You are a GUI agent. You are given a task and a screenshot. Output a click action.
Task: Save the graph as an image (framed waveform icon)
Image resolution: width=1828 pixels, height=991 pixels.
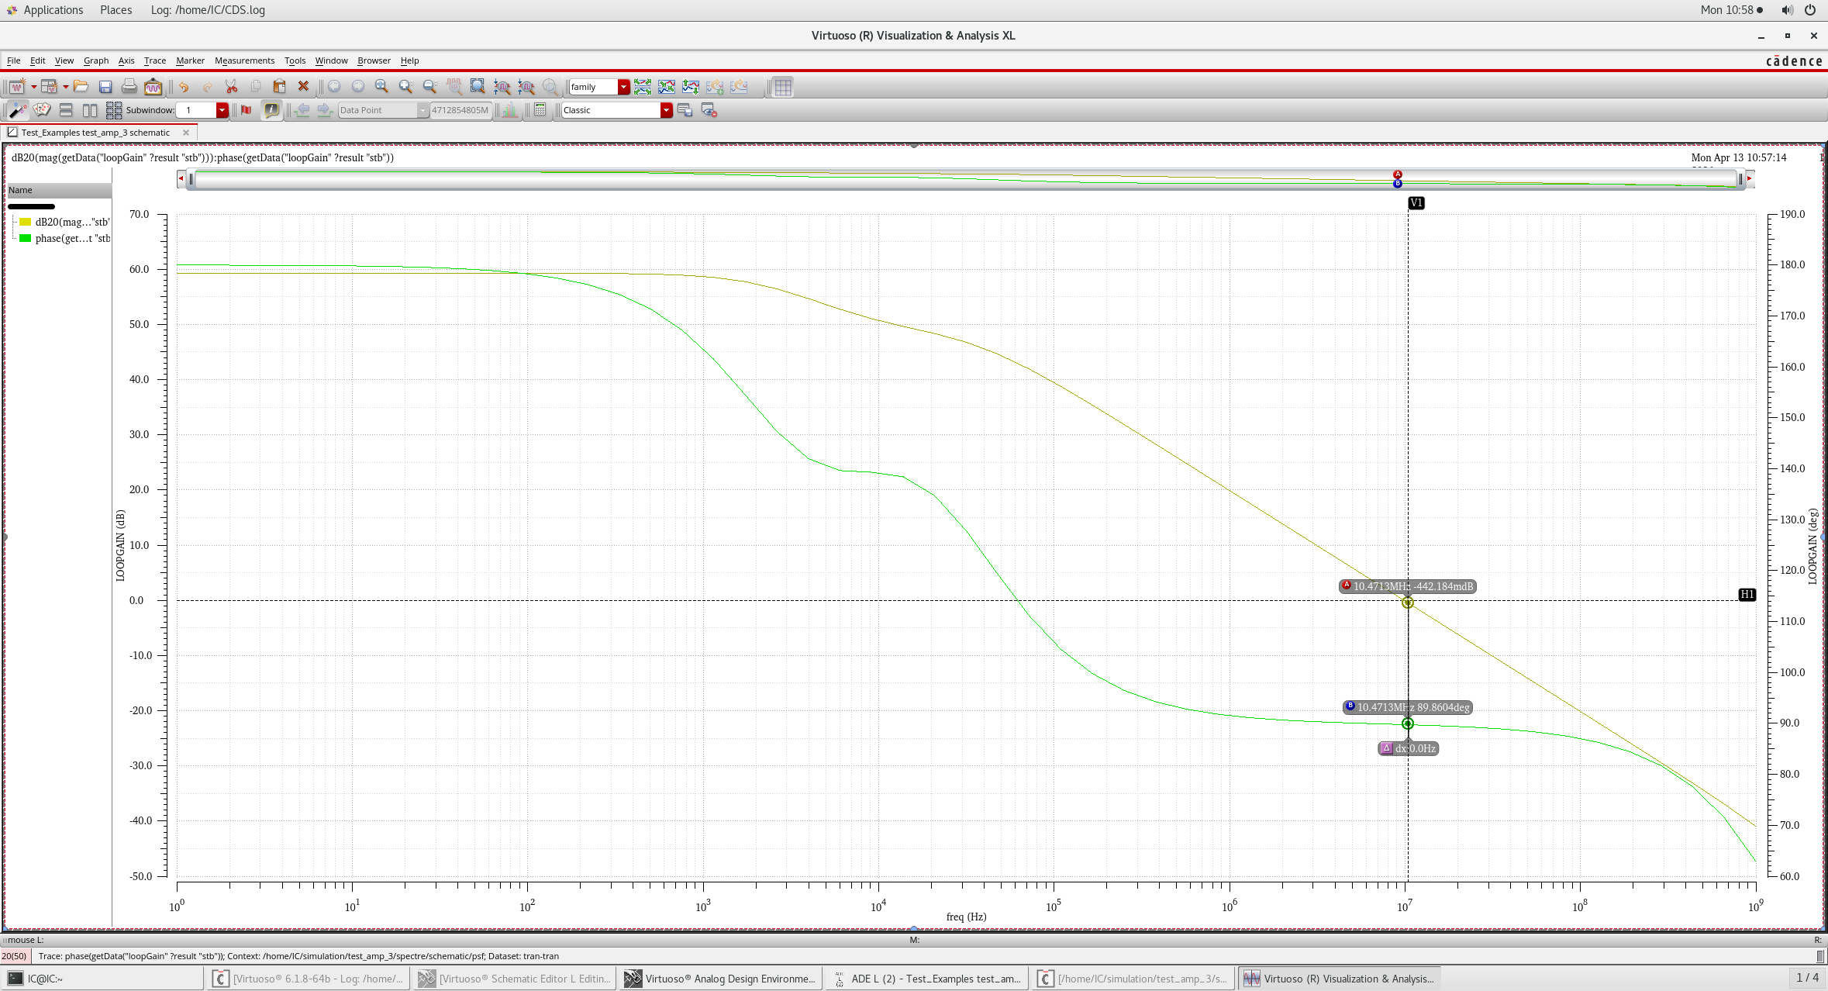tap(153, 87)
